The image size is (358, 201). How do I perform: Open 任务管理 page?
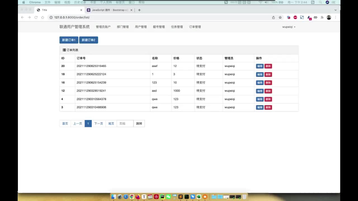pos(177,27)
